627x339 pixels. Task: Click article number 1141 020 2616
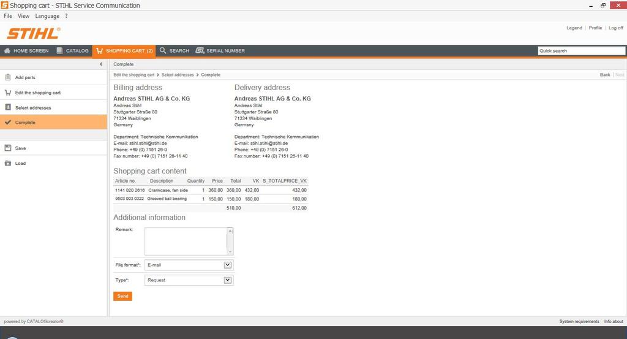click(x=130, y=190)
